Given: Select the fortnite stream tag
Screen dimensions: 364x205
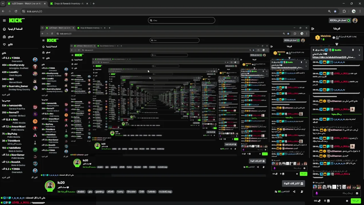Looking at the screenshot, I should pyautogui.click(x=152, y=192).
